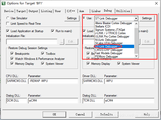Toggle simulator Breakpoints checkbox

[x=12, y=53]
